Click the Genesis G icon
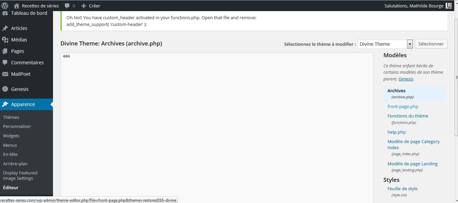 (5, 89)
